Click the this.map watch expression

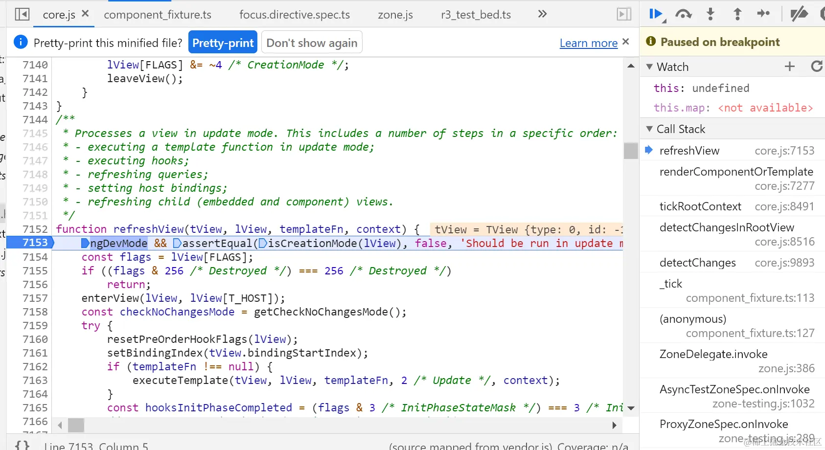coord(733,108)
